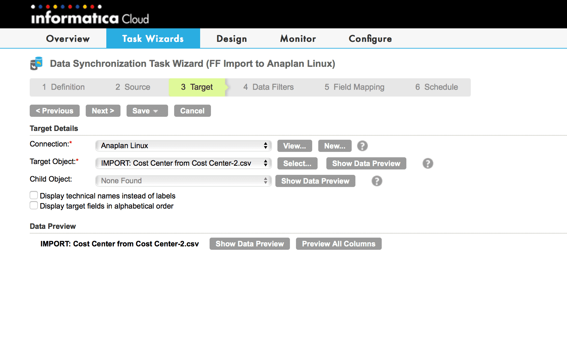Enable Display technical names instead of labels
567x349 pixels.
click(x=34, y=195)
